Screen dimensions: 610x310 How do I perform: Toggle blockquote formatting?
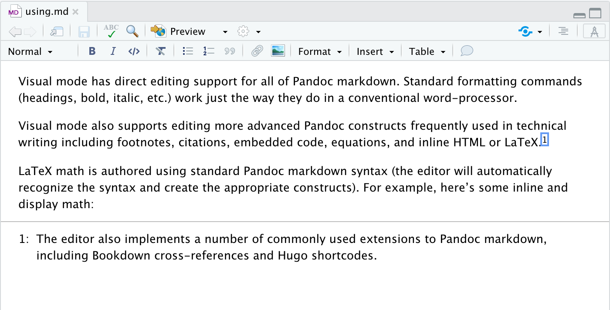(x=230, y=51)
